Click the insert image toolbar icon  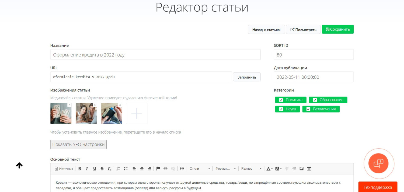(x=302, y=169)
